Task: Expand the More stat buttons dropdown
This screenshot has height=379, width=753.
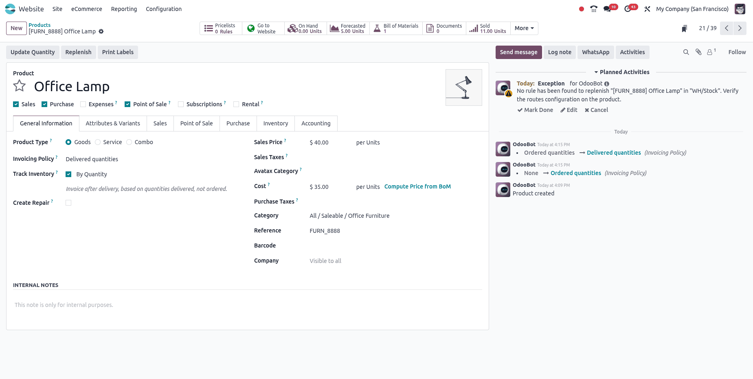Action: pos(524,28)
